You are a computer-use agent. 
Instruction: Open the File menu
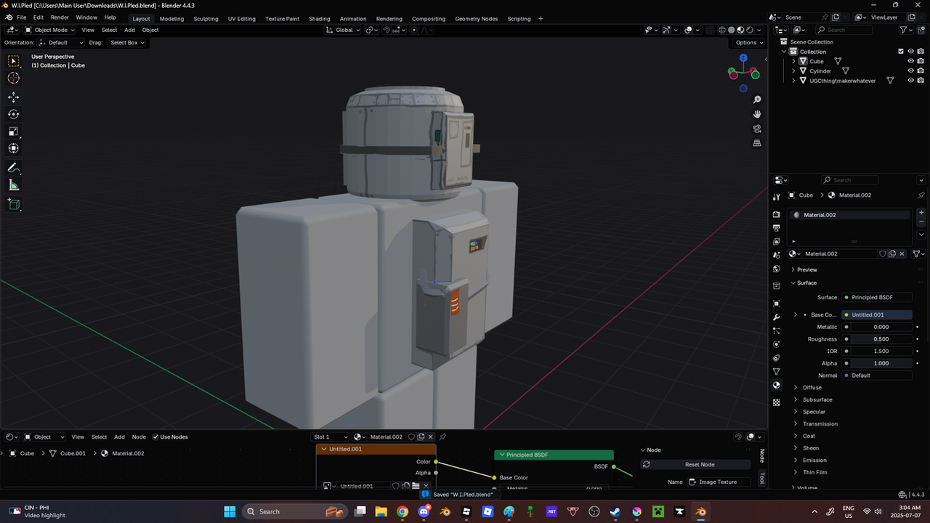[21, 17]
